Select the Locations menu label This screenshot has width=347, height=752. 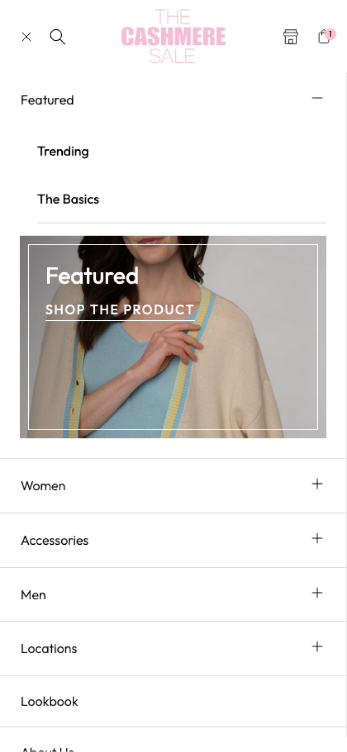pyautogui.click(x=49, y=648)
